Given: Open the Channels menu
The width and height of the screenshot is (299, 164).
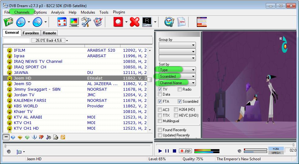Looking at the screenshot, I should pos(22,12).
